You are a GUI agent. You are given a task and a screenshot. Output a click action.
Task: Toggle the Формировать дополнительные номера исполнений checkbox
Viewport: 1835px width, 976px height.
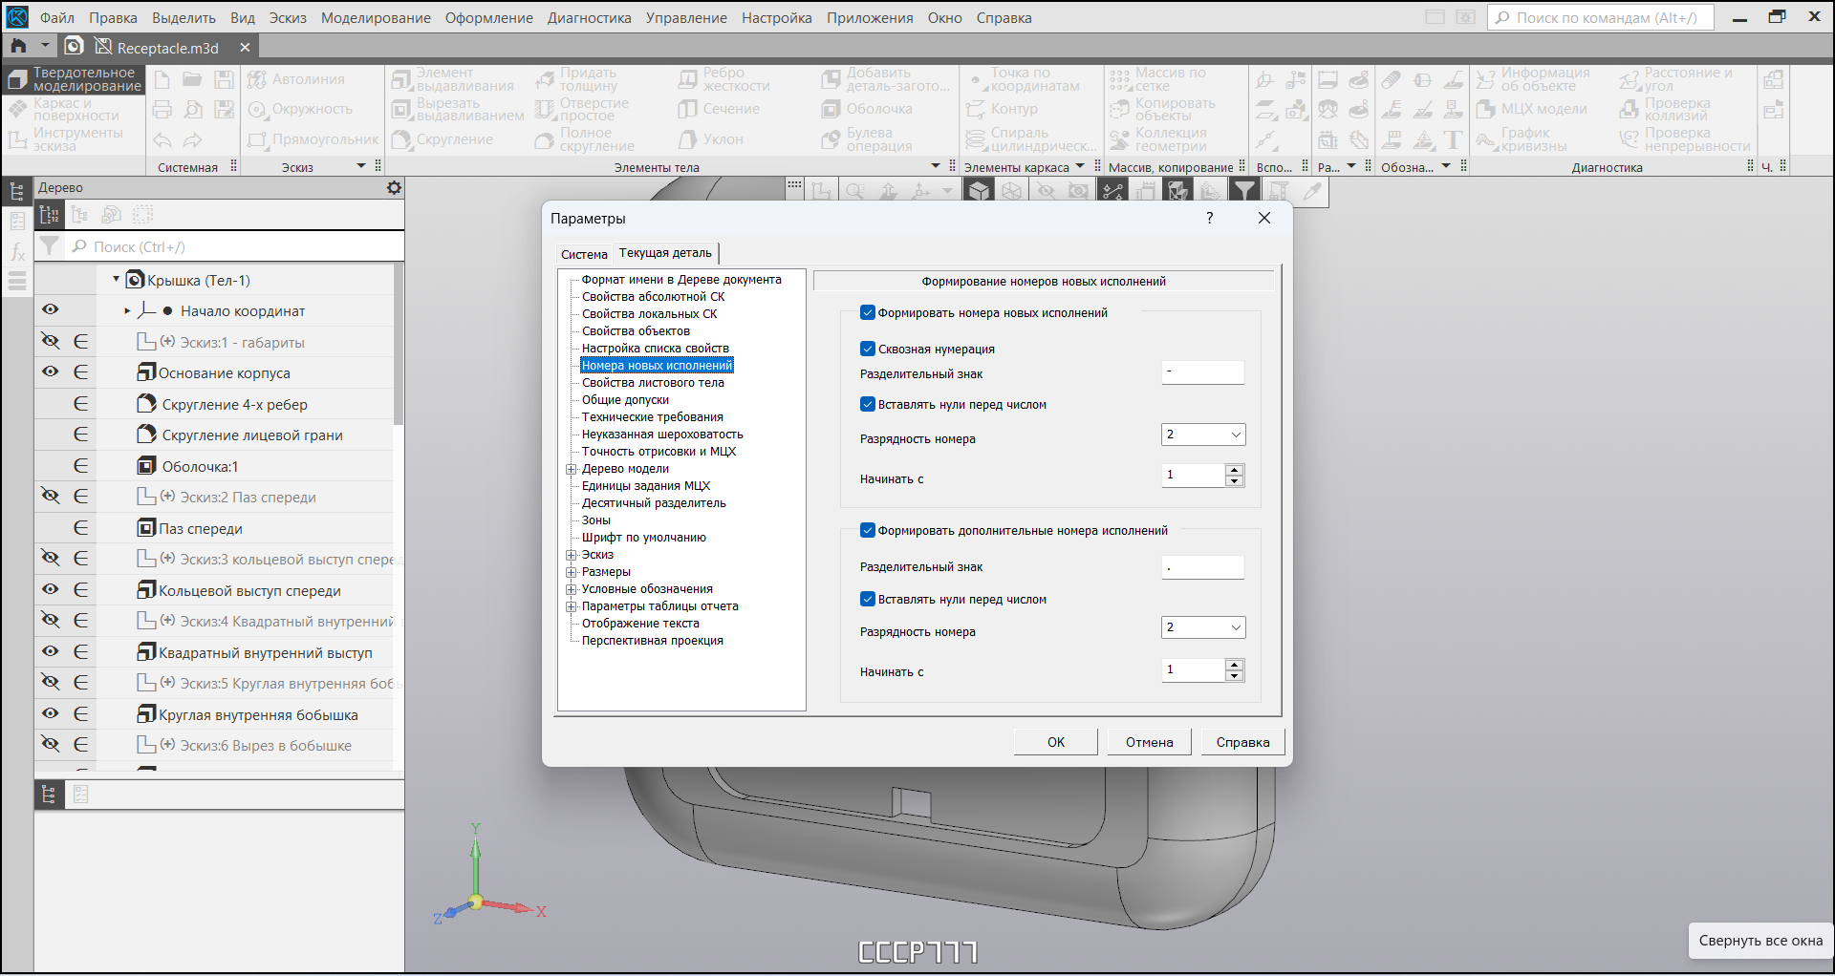868,531
